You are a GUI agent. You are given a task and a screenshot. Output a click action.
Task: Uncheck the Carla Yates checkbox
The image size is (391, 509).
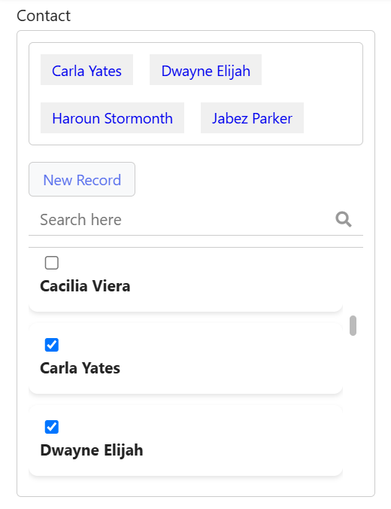pyautogui.click(x=52, y=345)
